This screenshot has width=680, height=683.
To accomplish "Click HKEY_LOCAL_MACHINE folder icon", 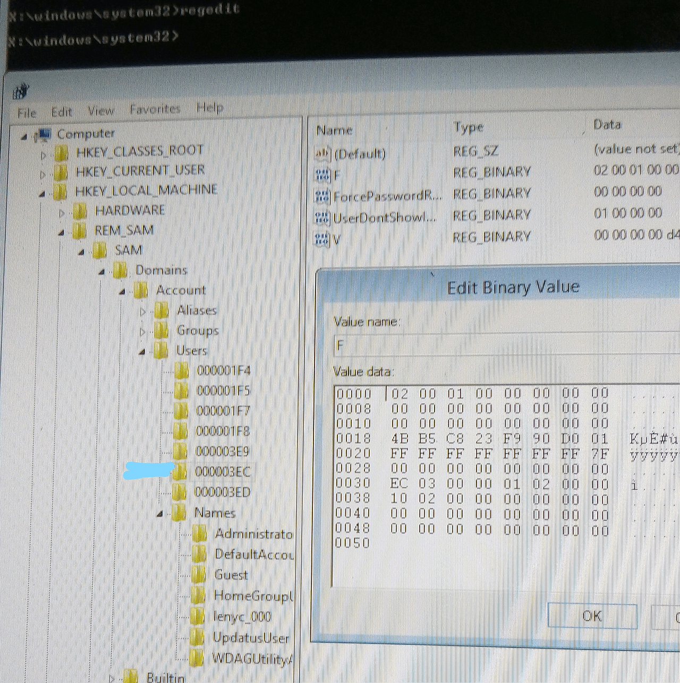I will 59,192.
